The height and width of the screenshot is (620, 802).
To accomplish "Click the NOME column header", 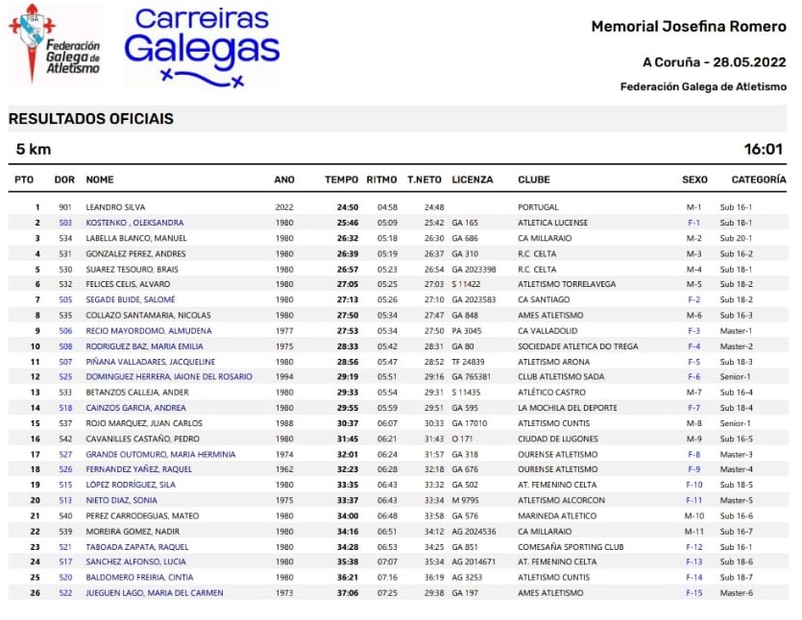I will (100, 179).
